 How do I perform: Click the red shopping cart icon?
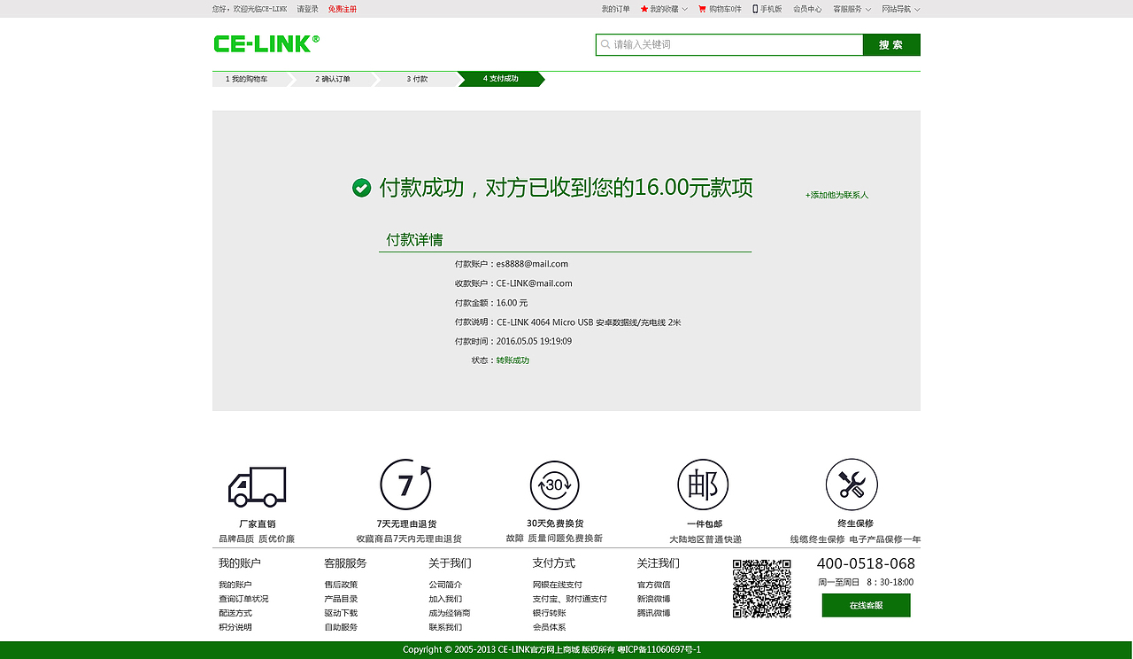pyautogui.click(x=702, y=9)
